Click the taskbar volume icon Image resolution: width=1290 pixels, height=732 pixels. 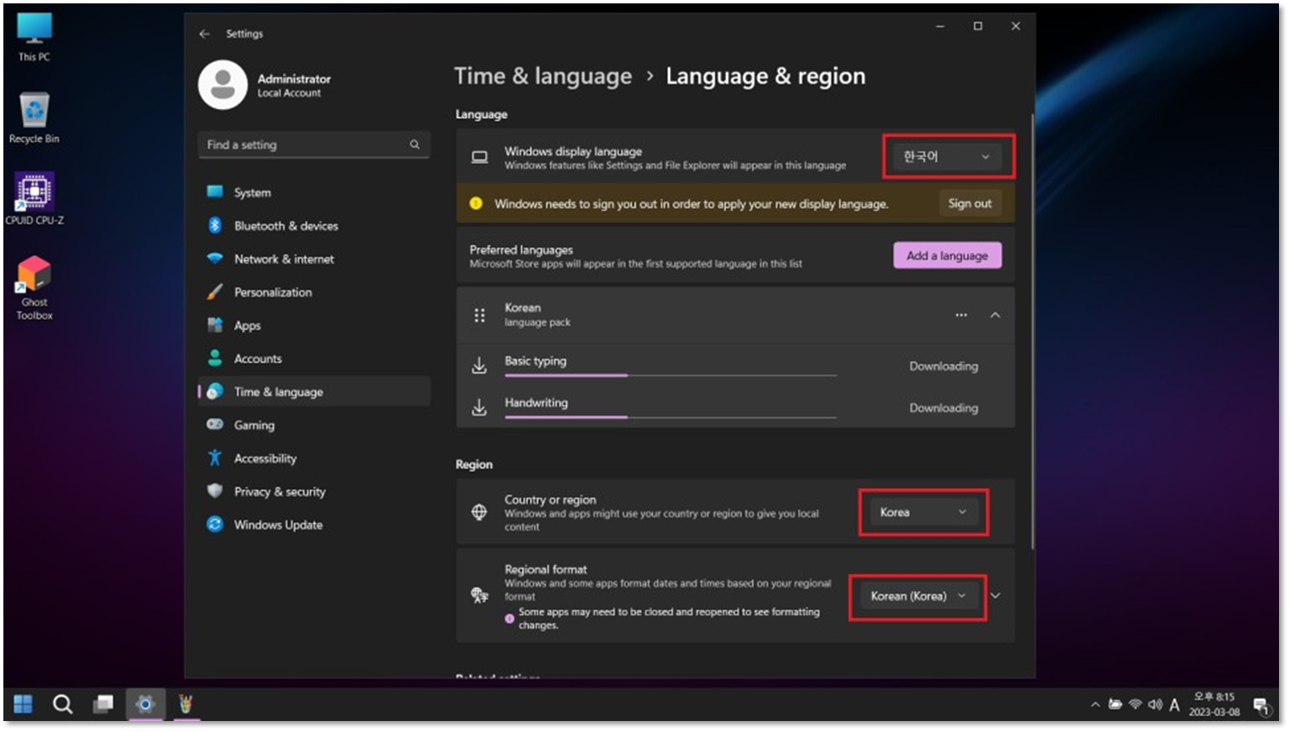coord(1155,704)
